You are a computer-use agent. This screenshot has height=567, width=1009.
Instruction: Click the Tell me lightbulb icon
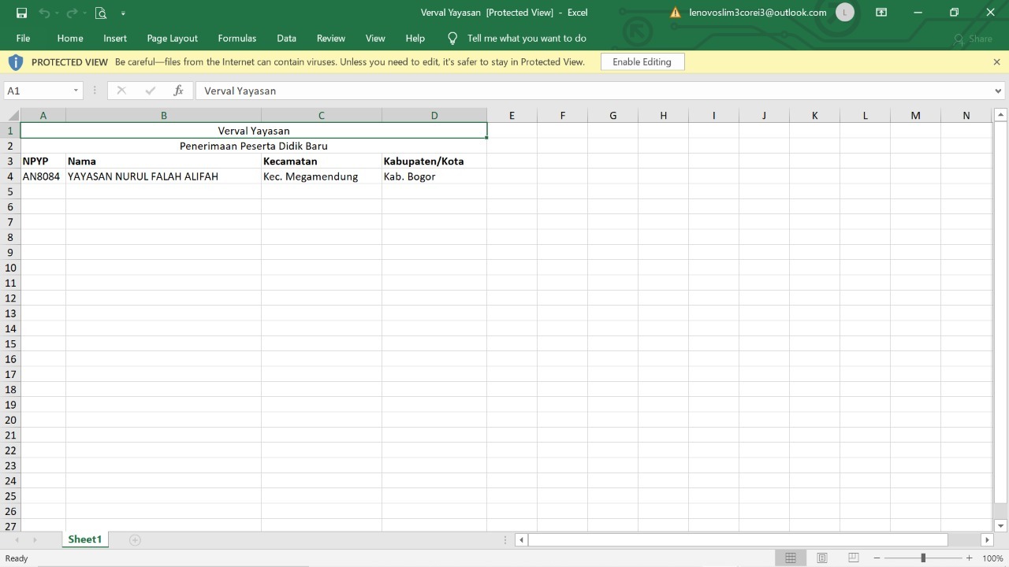pos(452,38)
